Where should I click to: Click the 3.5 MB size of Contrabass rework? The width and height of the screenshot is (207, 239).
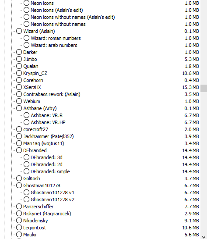point(192,94)
